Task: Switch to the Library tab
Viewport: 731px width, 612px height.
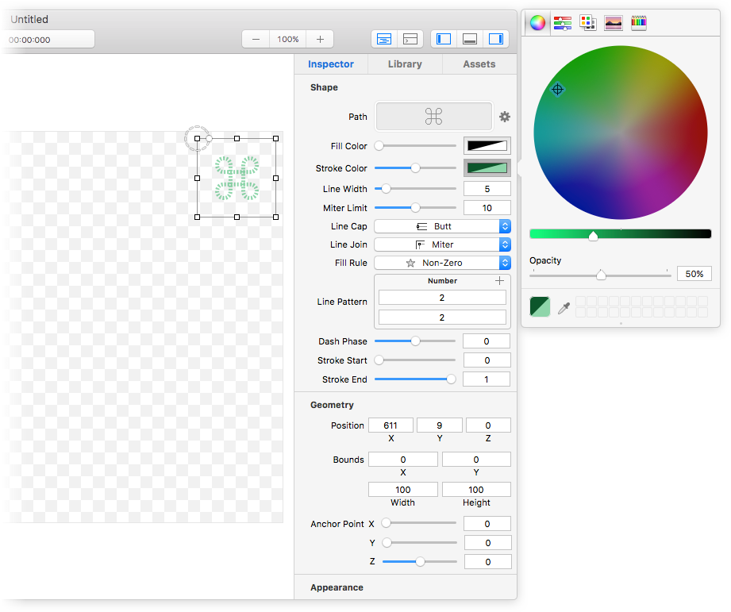Action: [405, 64]
